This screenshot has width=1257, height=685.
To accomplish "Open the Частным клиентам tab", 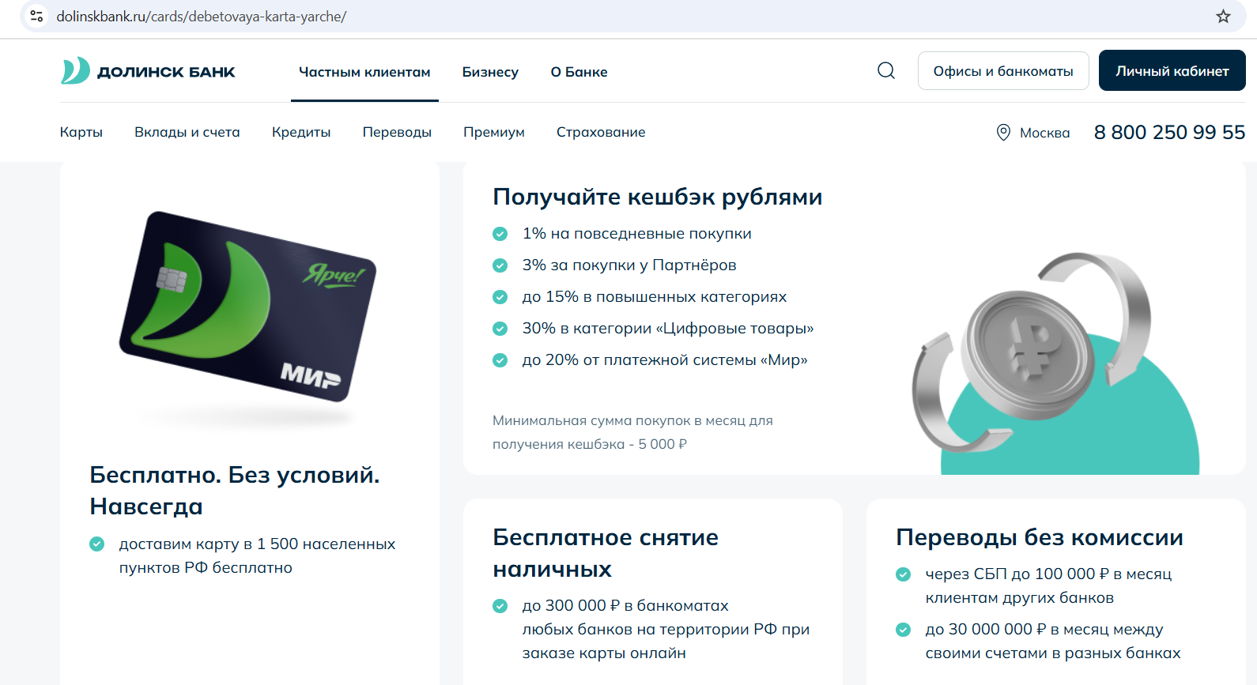I will tap(364, 72).
